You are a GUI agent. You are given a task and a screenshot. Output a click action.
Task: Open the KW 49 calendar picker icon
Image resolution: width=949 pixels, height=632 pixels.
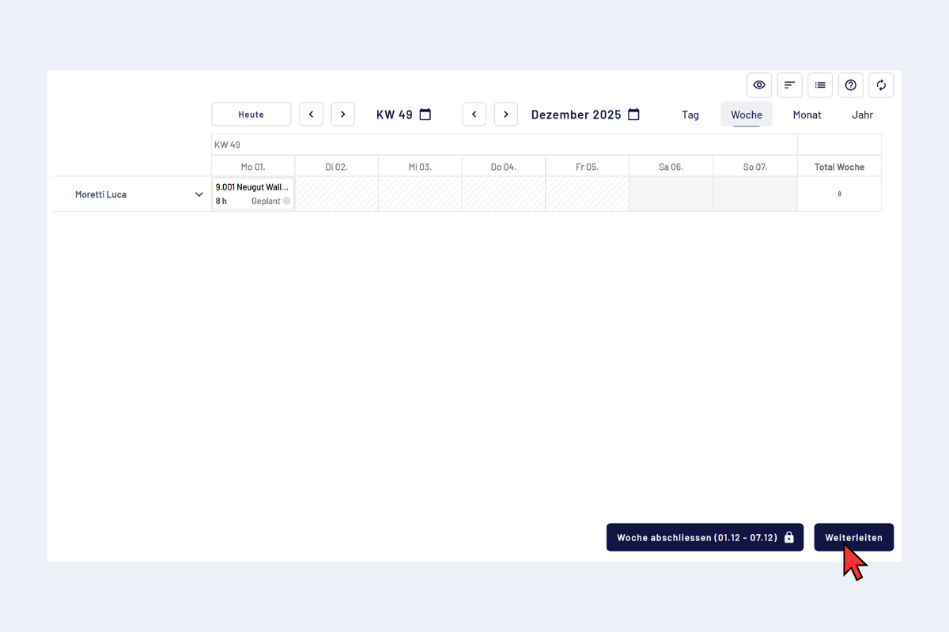click(425, 115)
